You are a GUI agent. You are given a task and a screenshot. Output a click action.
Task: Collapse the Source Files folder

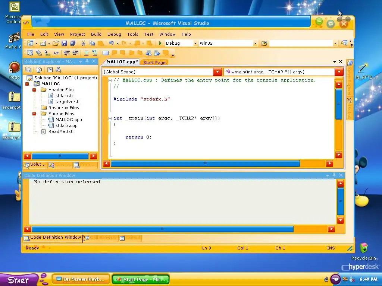pyautogui.click(x=34, y=114)
